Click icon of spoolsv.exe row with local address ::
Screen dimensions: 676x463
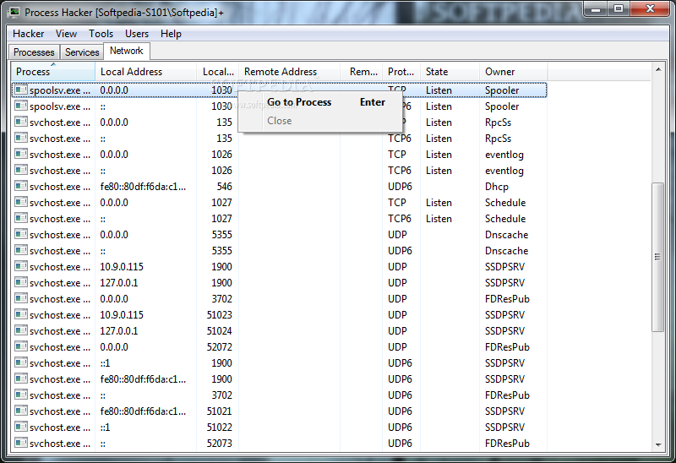(20, 106)
